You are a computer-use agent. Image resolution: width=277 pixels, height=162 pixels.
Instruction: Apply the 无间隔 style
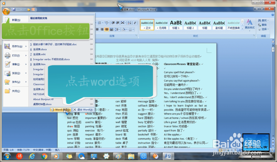coord(161,25)
